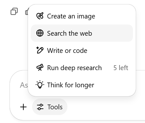Click the sparkle pencil icon
Image resolution: width=145 pixels, height=123 pixels.
40,50
